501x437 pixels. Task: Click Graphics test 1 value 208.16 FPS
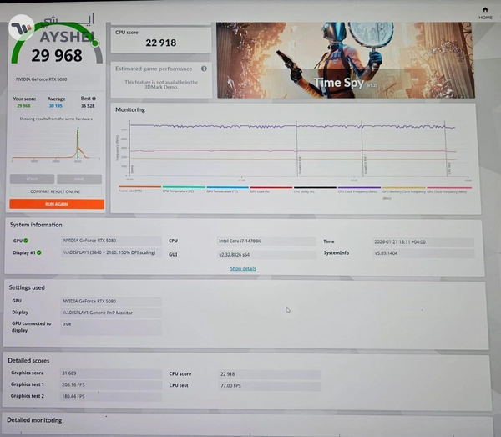click(x=111, y=384)
